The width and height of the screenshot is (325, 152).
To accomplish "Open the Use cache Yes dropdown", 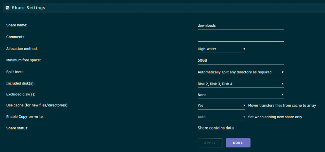I will [x=221, y=106].
